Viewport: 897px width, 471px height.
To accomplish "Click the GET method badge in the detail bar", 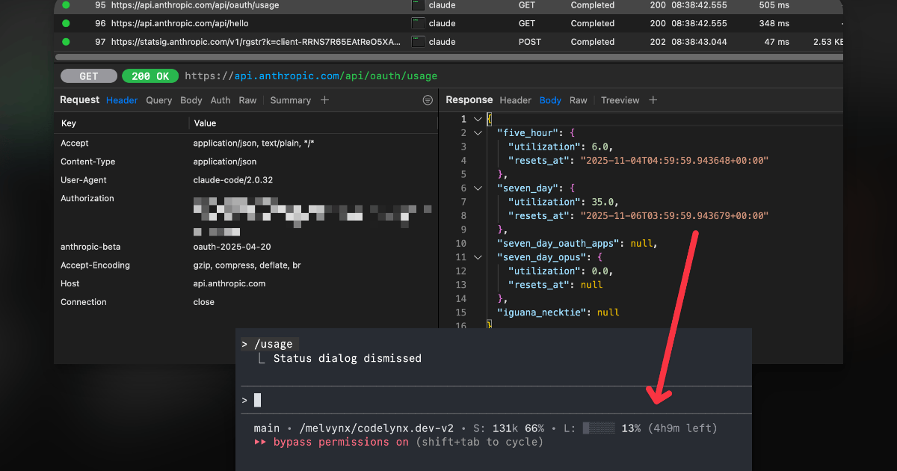I will point(88,76).
